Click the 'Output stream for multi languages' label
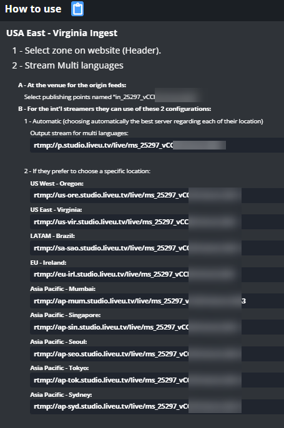 coord(79,133)
